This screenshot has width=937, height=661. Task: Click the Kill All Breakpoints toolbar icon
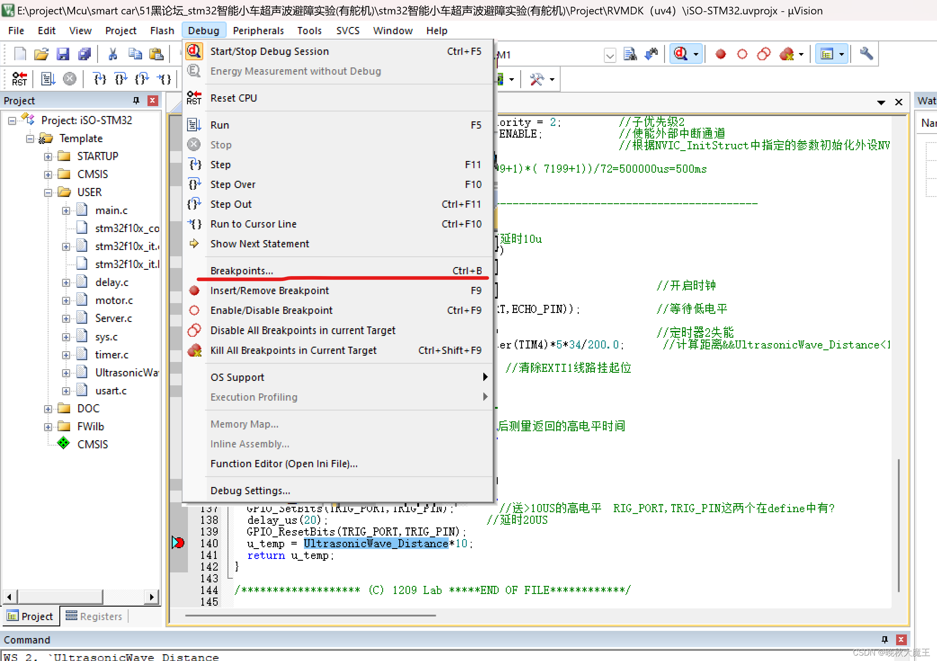click(x=787, y=54)
